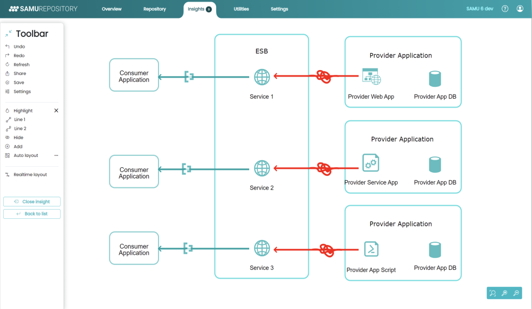Select the top Consumer Application box

click(134, 76)
